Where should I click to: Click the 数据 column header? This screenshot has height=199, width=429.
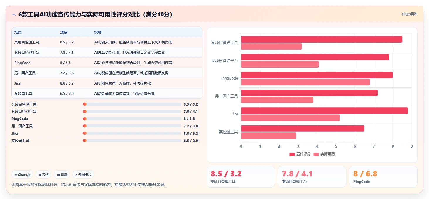64,32
